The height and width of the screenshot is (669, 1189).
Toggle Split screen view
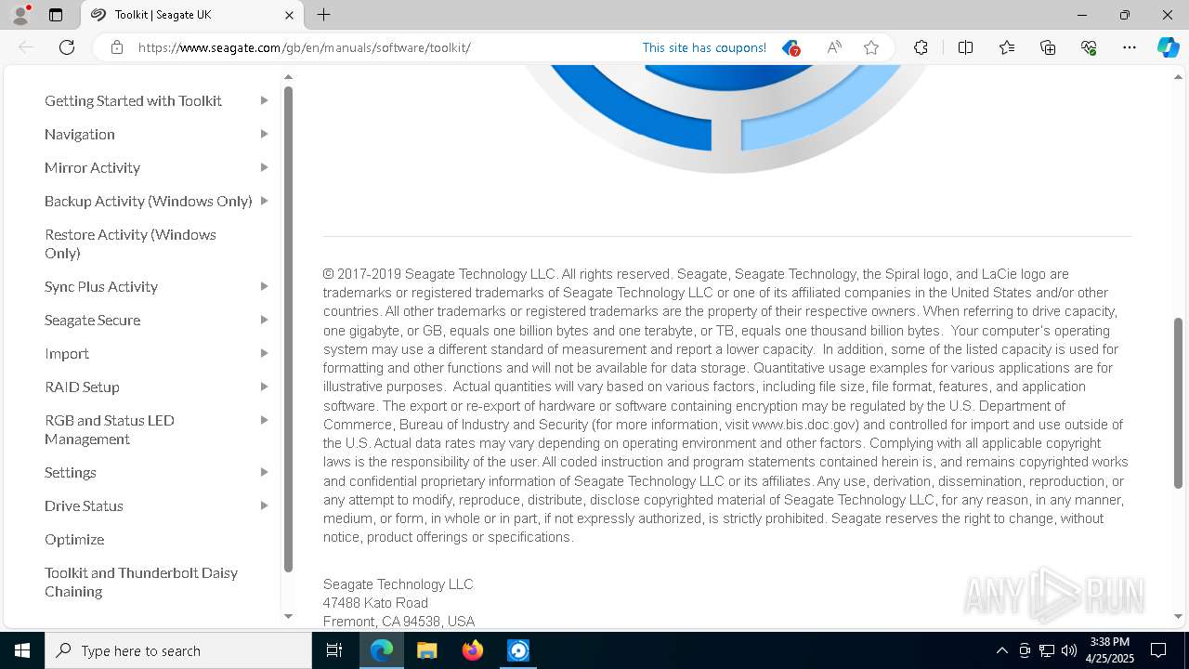tap(965, 47)
